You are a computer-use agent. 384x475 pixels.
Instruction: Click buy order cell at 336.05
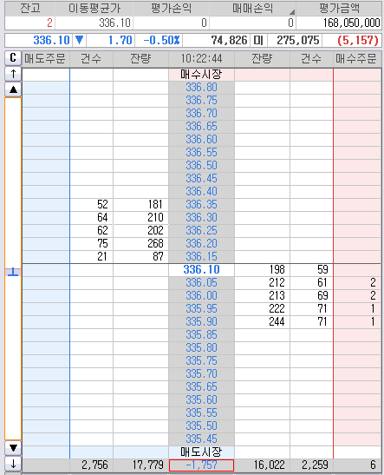(357, 282)
